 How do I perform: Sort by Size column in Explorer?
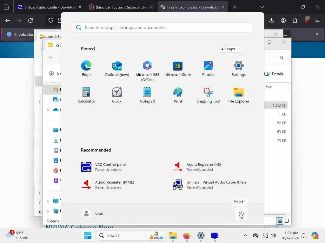click(x=269, y=87)
